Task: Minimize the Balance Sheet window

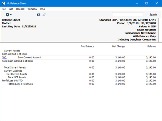Action: (137, 3)
